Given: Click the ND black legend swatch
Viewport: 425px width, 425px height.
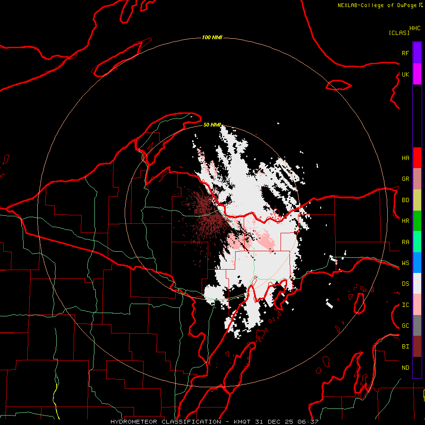Looking at the screenshot, I should point(417,367).
